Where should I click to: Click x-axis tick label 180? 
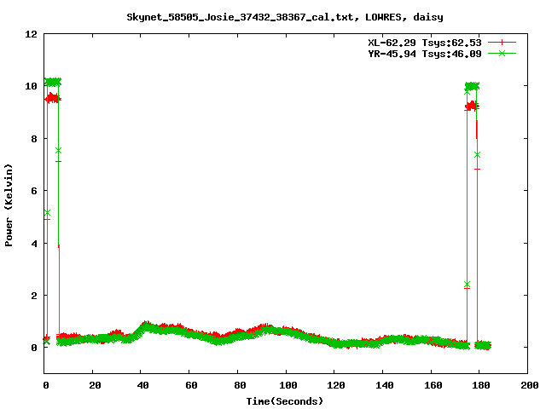pyautogui.click(x=481, y=385)
